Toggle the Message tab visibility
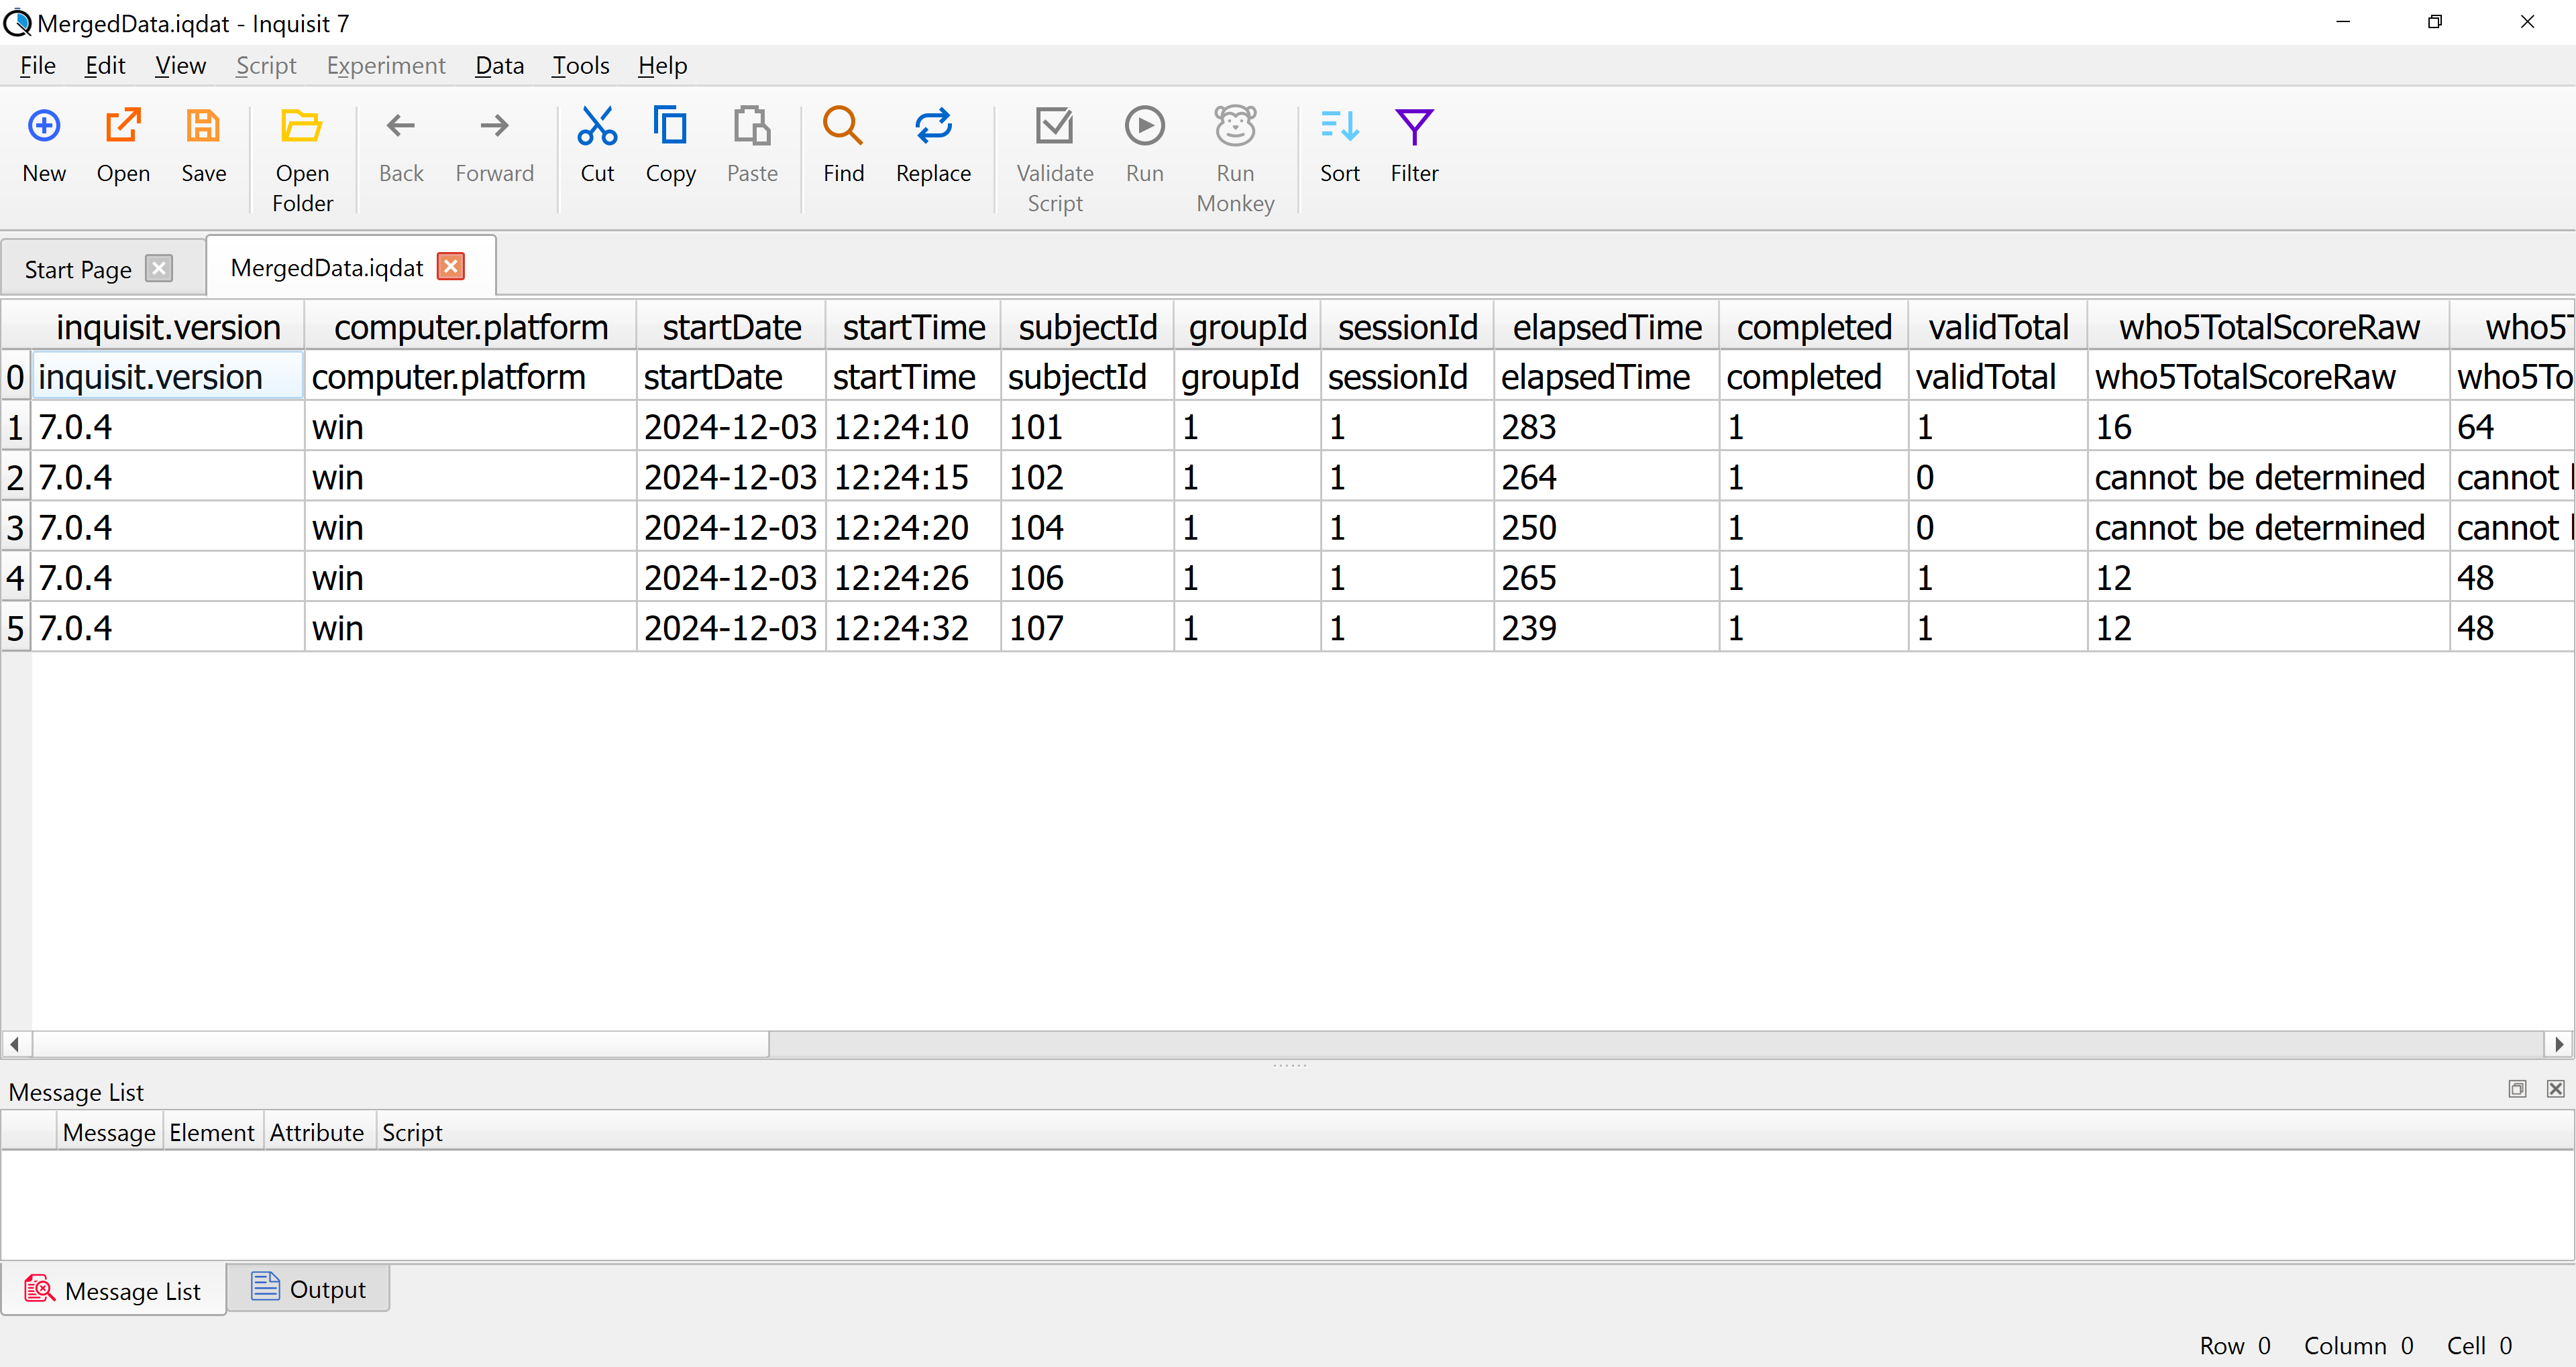Image resolution: width=2576 pixels, height=1367 pixels. [107, 1130]
